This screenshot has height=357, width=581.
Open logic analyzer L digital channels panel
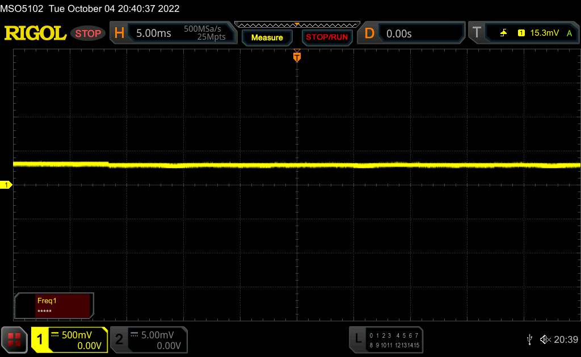[386, 339]
